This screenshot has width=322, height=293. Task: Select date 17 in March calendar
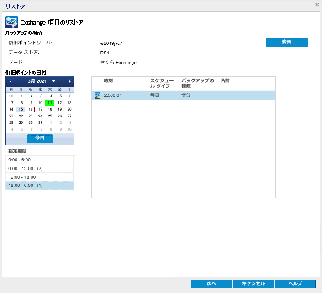click(40, 109)
